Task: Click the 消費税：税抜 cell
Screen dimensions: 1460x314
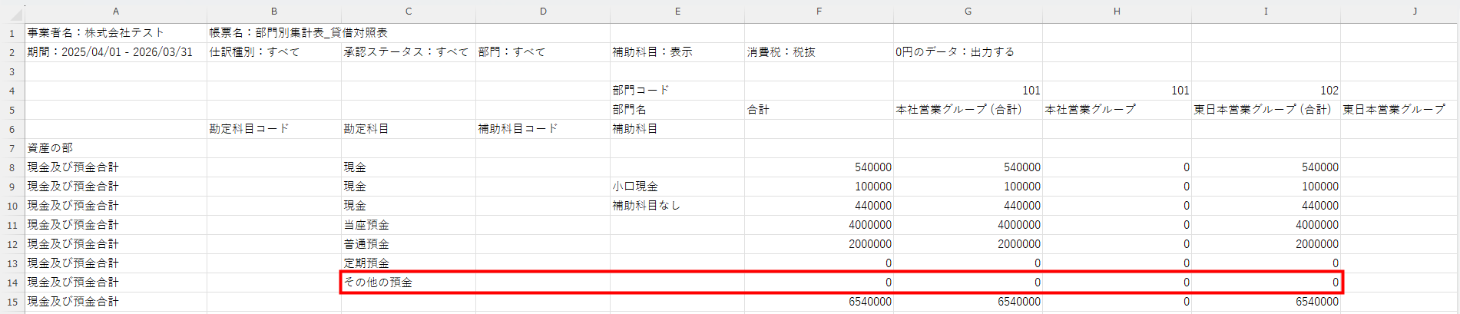Action: pos(781,52)
